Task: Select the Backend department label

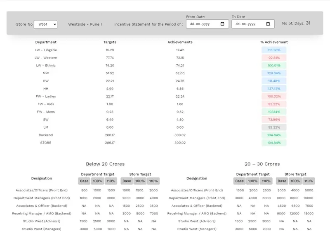Action: [46, 135]
